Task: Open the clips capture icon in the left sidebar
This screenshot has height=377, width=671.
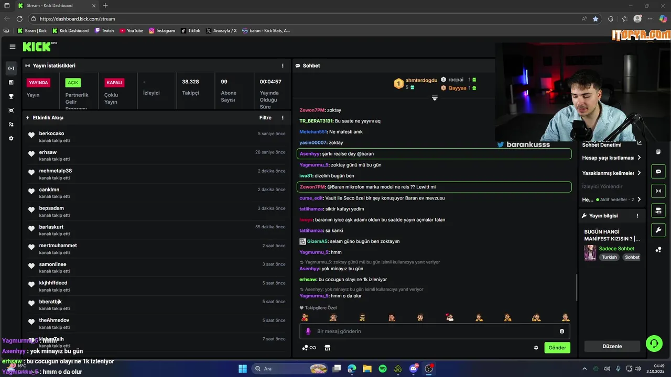Action: tap(11, 110)
